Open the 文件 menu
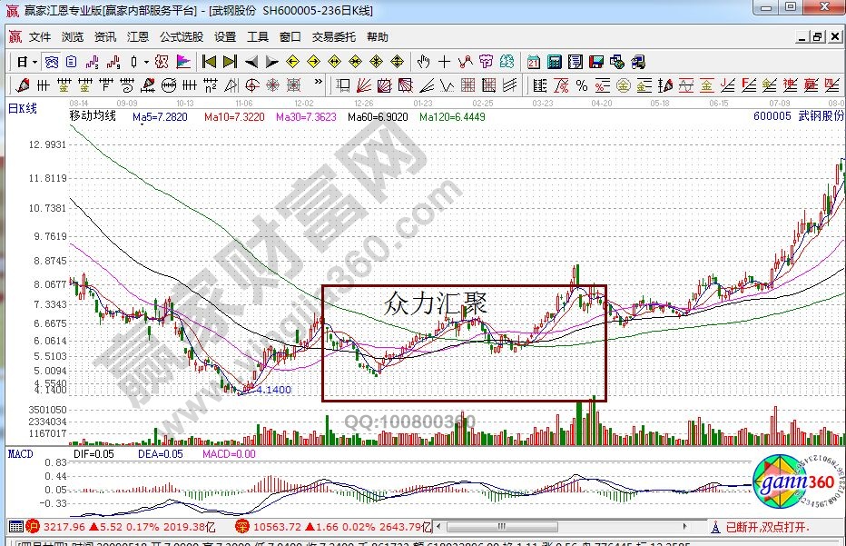 [x=40, y=37]
